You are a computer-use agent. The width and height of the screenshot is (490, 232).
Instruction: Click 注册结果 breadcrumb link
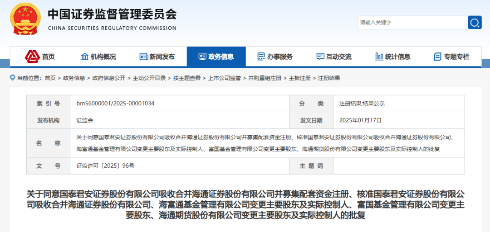tap(329, 78)
